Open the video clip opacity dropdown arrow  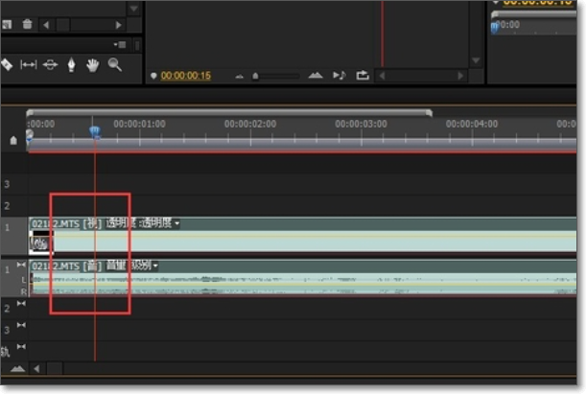[177, 223]
